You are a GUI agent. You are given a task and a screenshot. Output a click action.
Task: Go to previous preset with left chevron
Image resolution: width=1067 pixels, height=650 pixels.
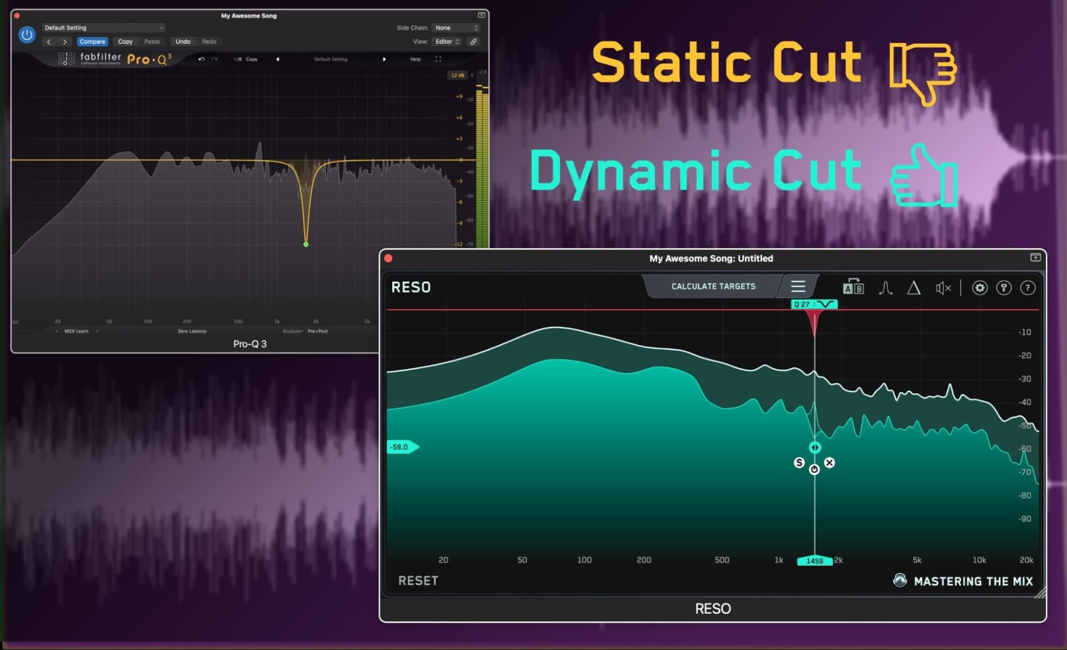coord(49,42)
